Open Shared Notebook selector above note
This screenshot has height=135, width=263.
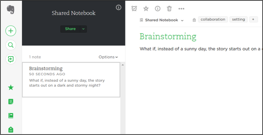pyautogui.click(x=162, y=20)
